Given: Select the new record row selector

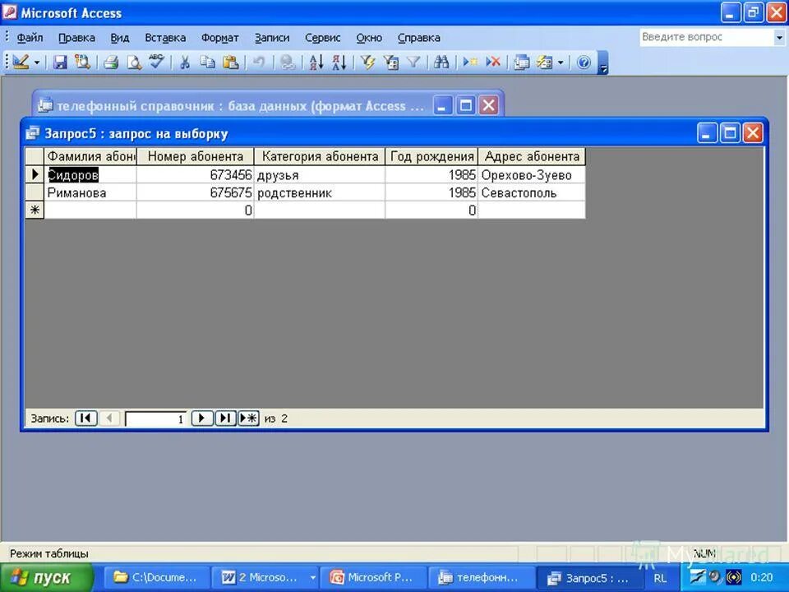Looking at the screenshot, I should click(x=35, y=210).
